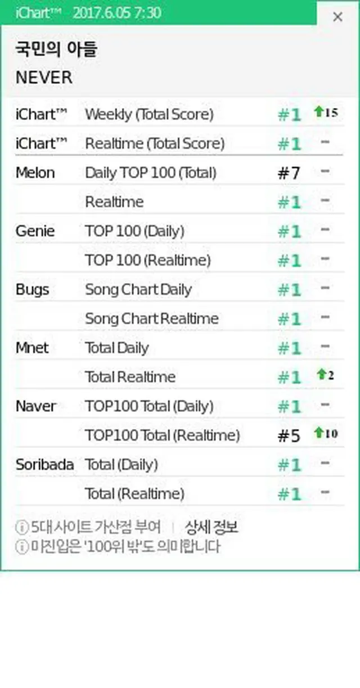360x688 pixels.
Task: Click the info icon beside 5대 사이트 가산점
Action: pos(21,528)
